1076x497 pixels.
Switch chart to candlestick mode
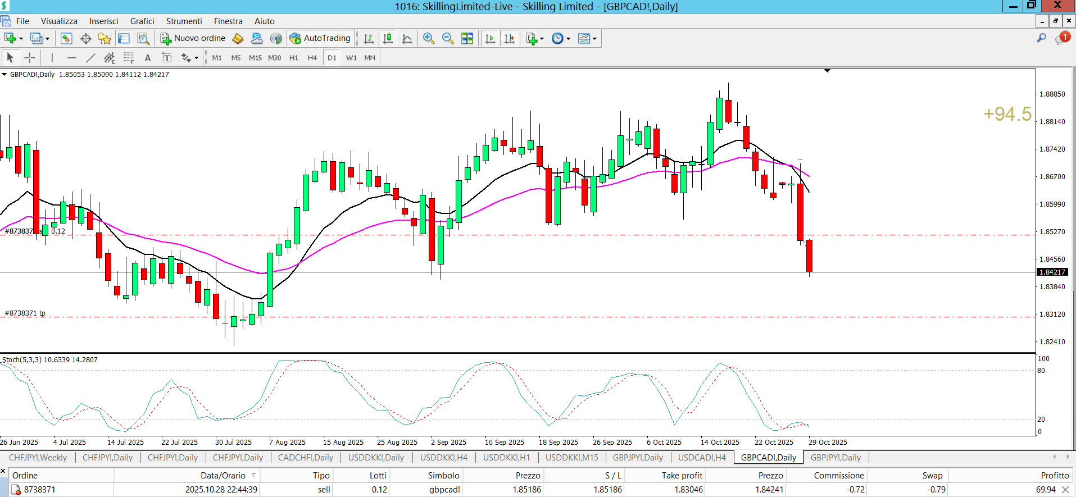[388, 38]
